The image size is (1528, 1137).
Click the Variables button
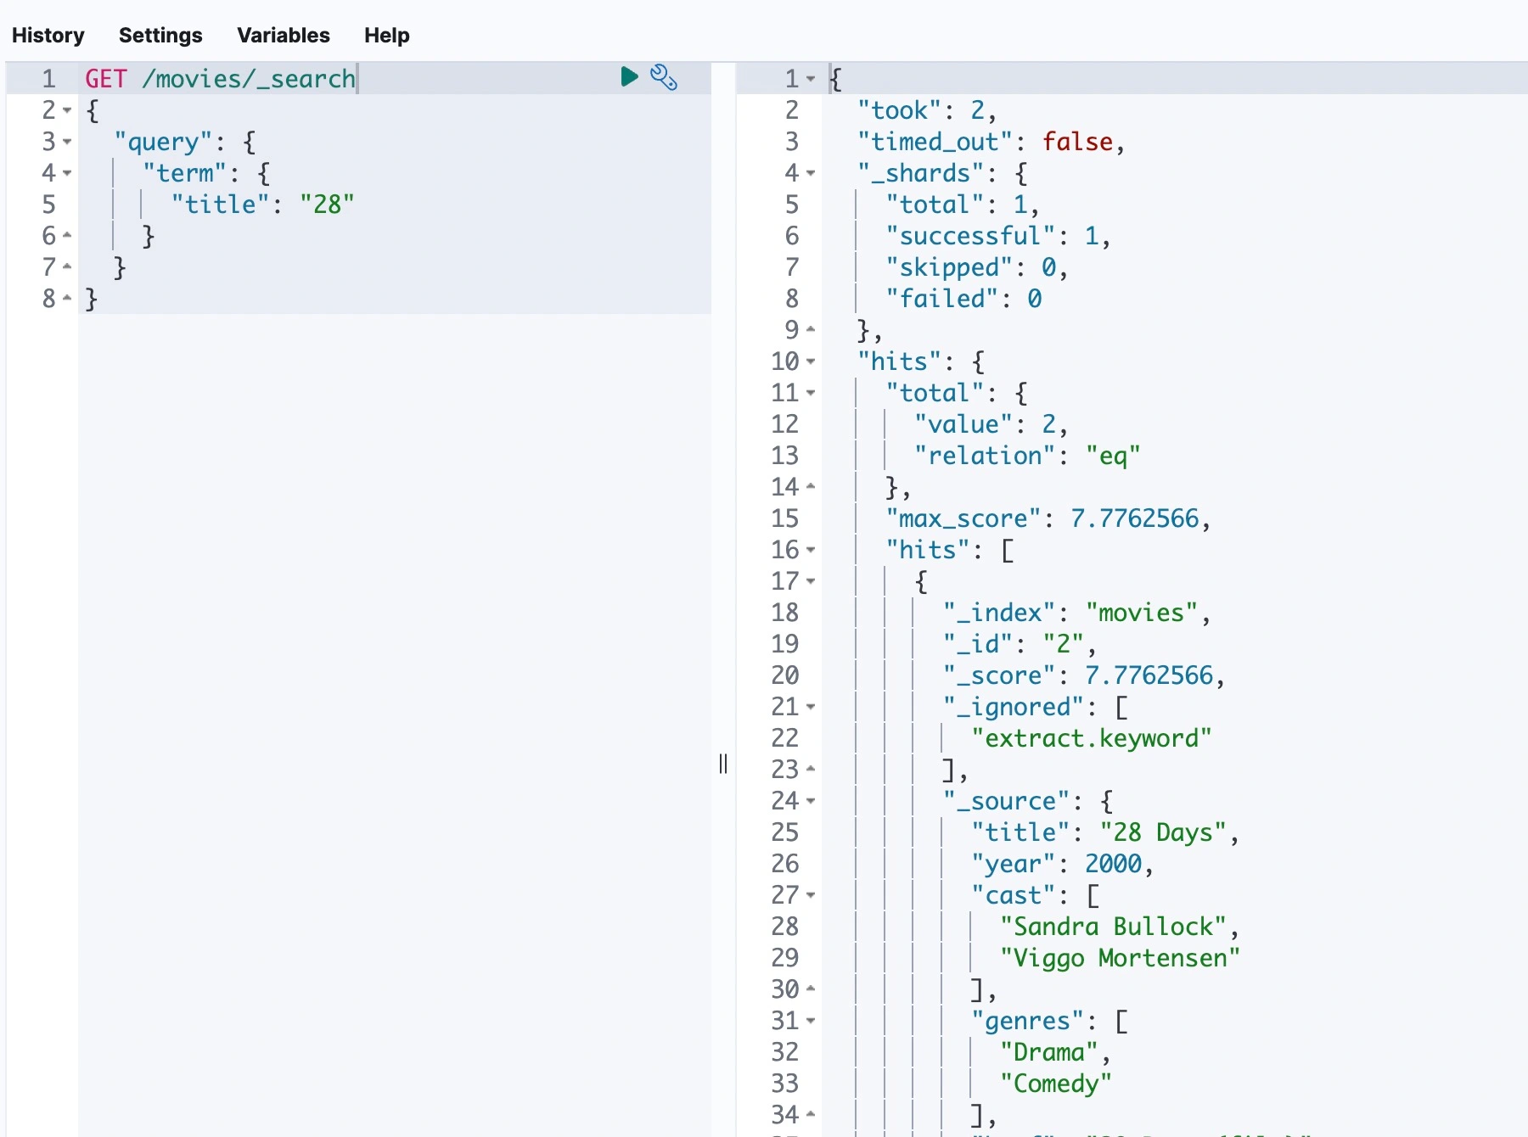[283, 35]
